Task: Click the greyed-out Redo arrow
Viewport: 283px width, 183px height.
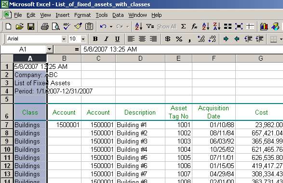Action: pyautogui.click(x=120, y=26)
